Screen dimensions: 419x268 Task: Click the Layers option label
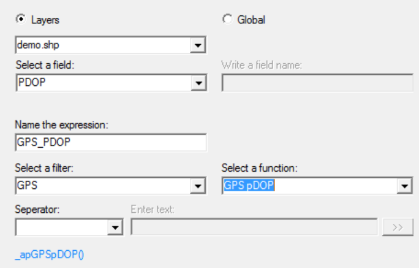(x=47, y=20)
